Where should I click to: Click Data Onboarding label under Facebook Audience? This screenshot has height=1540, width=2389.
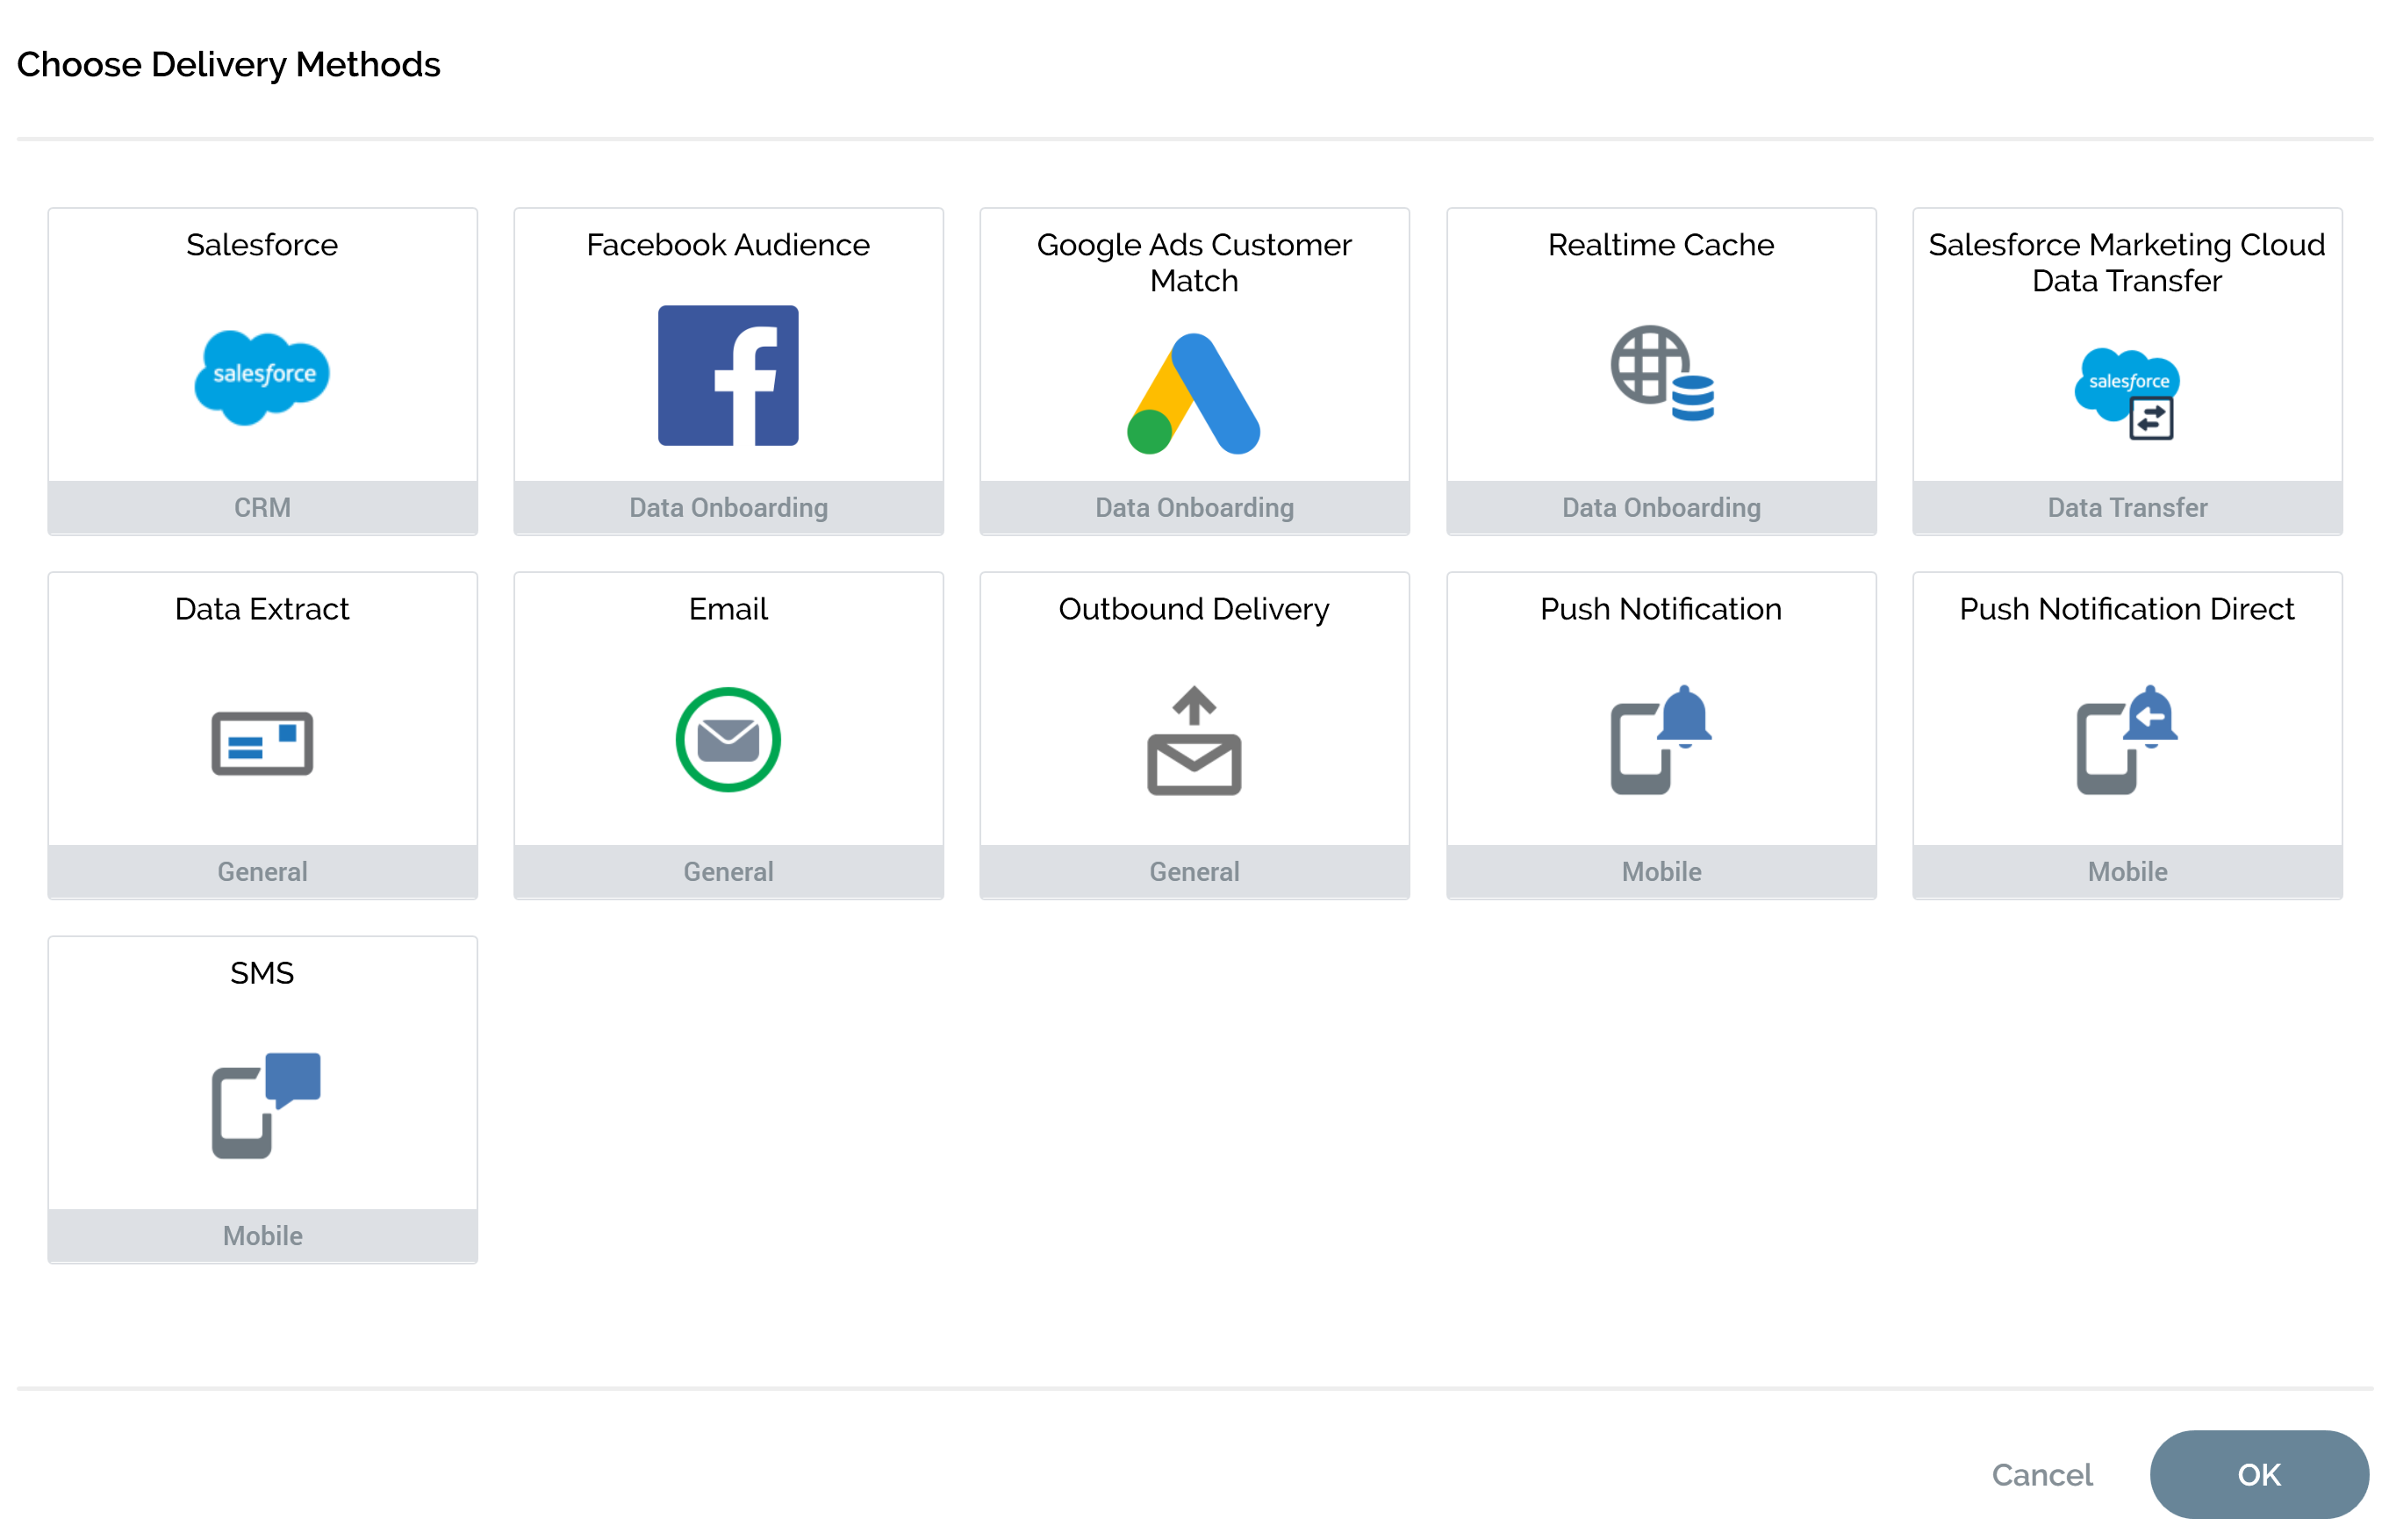[728, 507]
